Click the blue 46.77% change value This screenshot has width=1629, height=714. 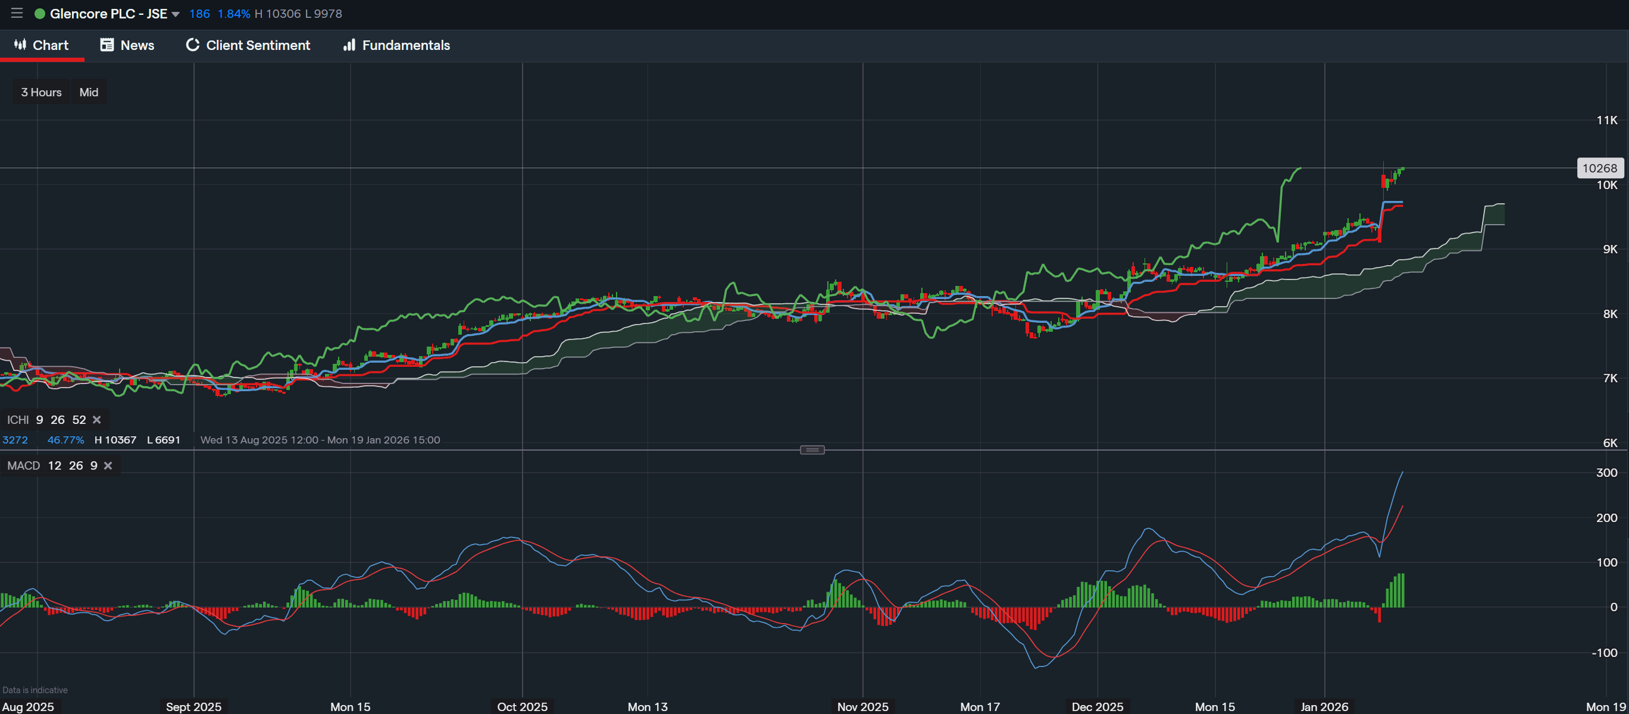pos(65,440)
